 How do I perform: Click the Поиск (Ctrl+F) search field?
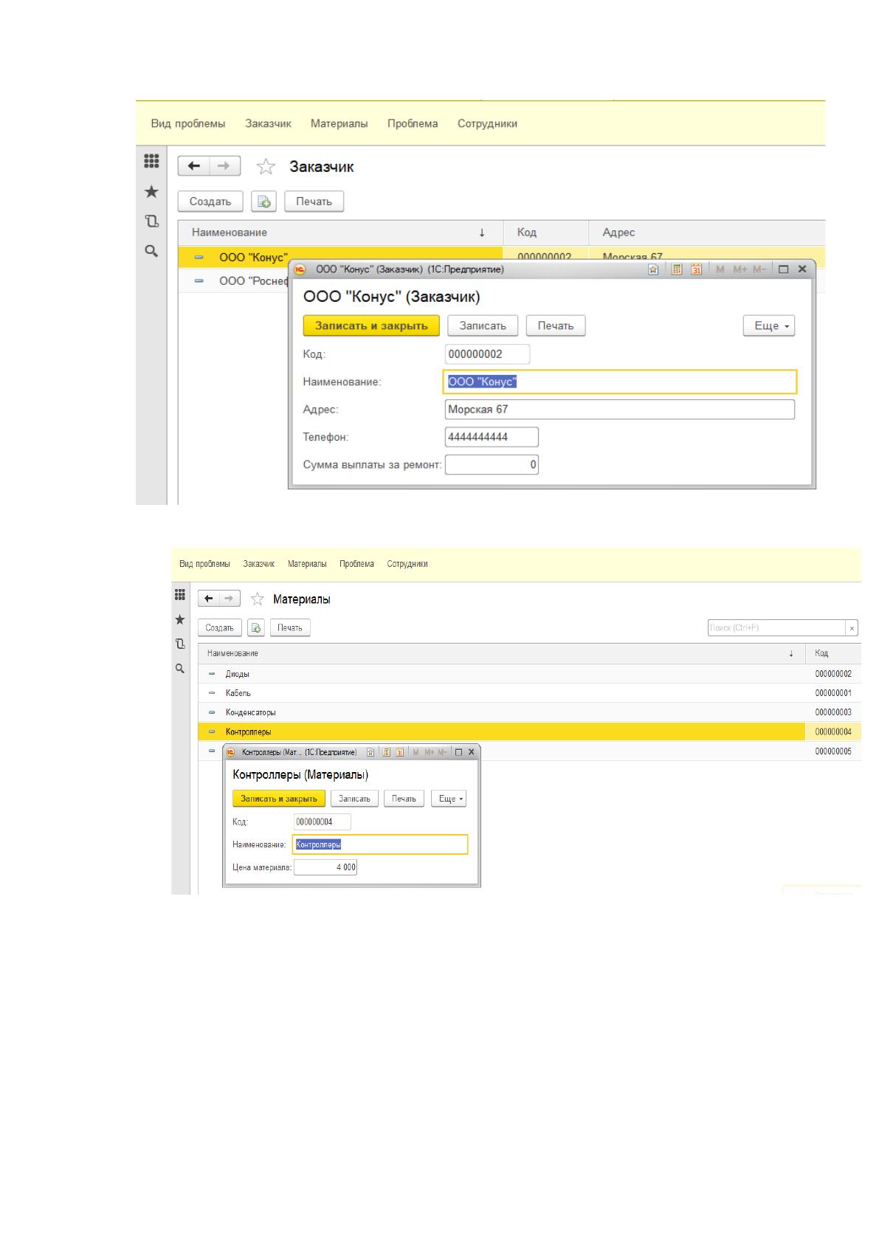click(776, 628)
